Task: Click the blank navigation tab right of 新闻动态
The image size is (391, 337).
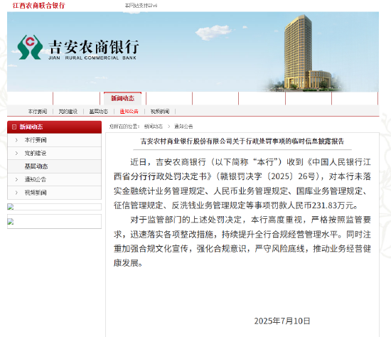Action: point(169,99)
